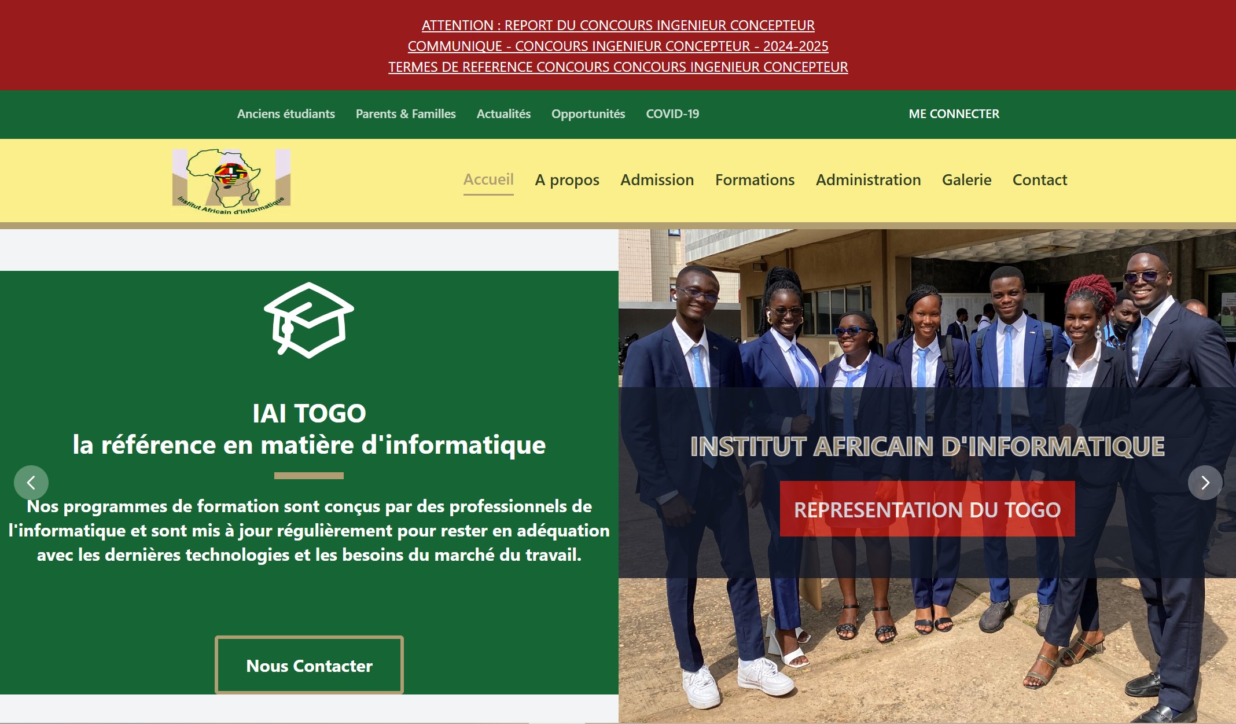Open the Accueil menu item
Viewport: 1236px width, 724px height.
488,179
